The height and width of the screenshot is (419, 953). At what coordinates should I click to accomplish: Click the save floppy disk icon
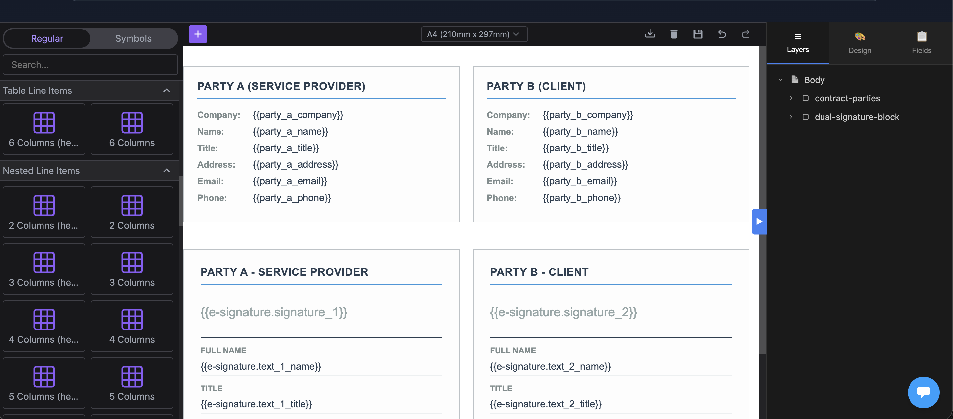click(x=697, y=34)
